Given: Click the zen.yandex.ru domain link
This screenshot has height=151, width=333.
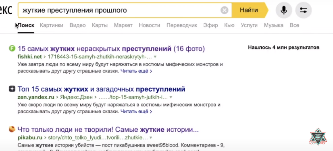Looking at the screenshot, I should point(35,97).
